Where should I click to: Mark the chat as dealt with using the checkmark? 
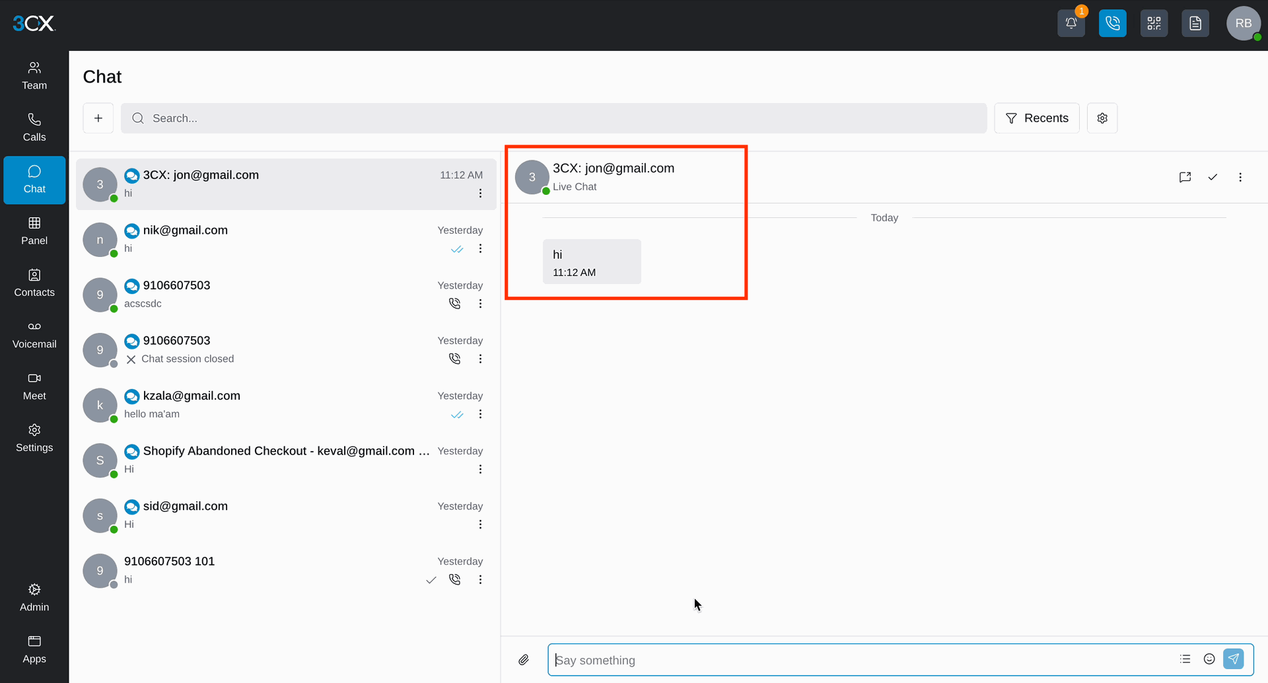pyautogui.click(x=1213, y=177)
